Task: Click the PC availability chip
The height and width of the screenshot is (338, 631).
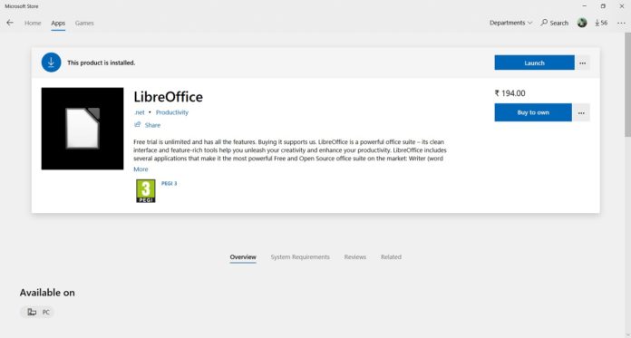Action: click(37, 312)
